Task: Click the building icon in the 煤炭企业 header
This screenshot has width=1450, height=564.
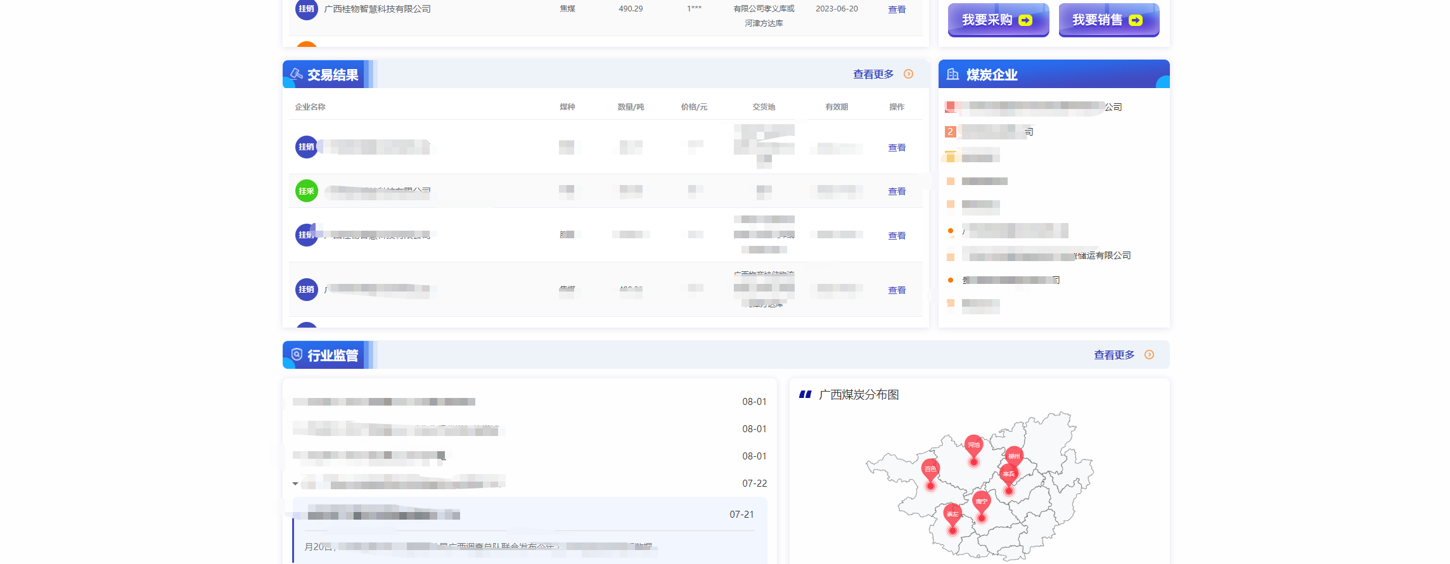Action: (953, 74)
